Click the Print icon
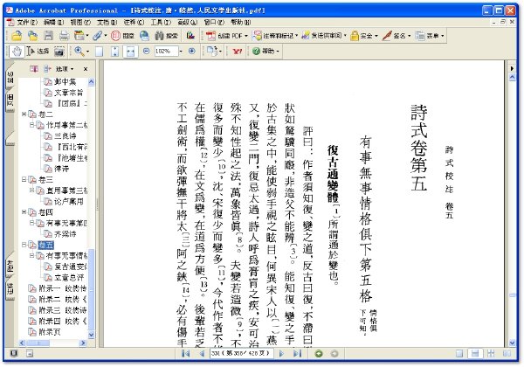 point(64,36)
